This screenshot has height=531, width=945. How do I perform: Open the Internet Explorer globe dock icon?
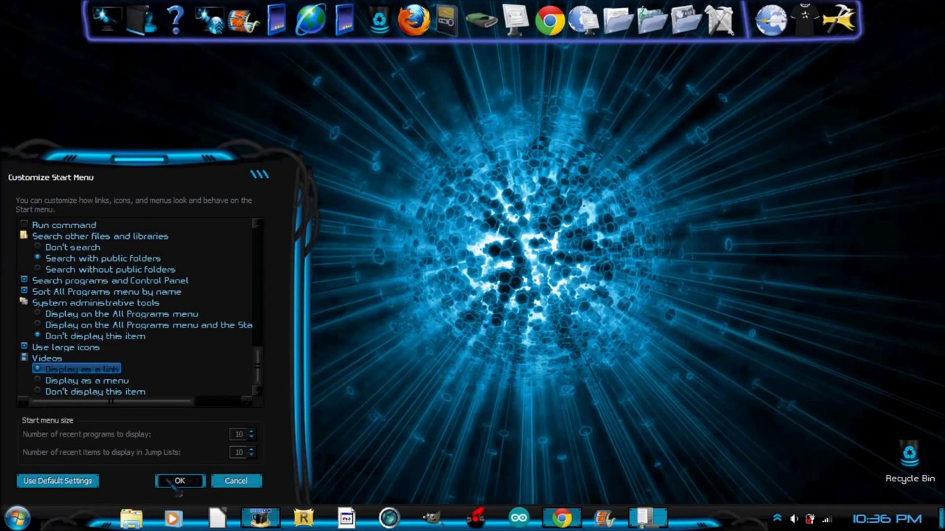(x=311, y=21)
